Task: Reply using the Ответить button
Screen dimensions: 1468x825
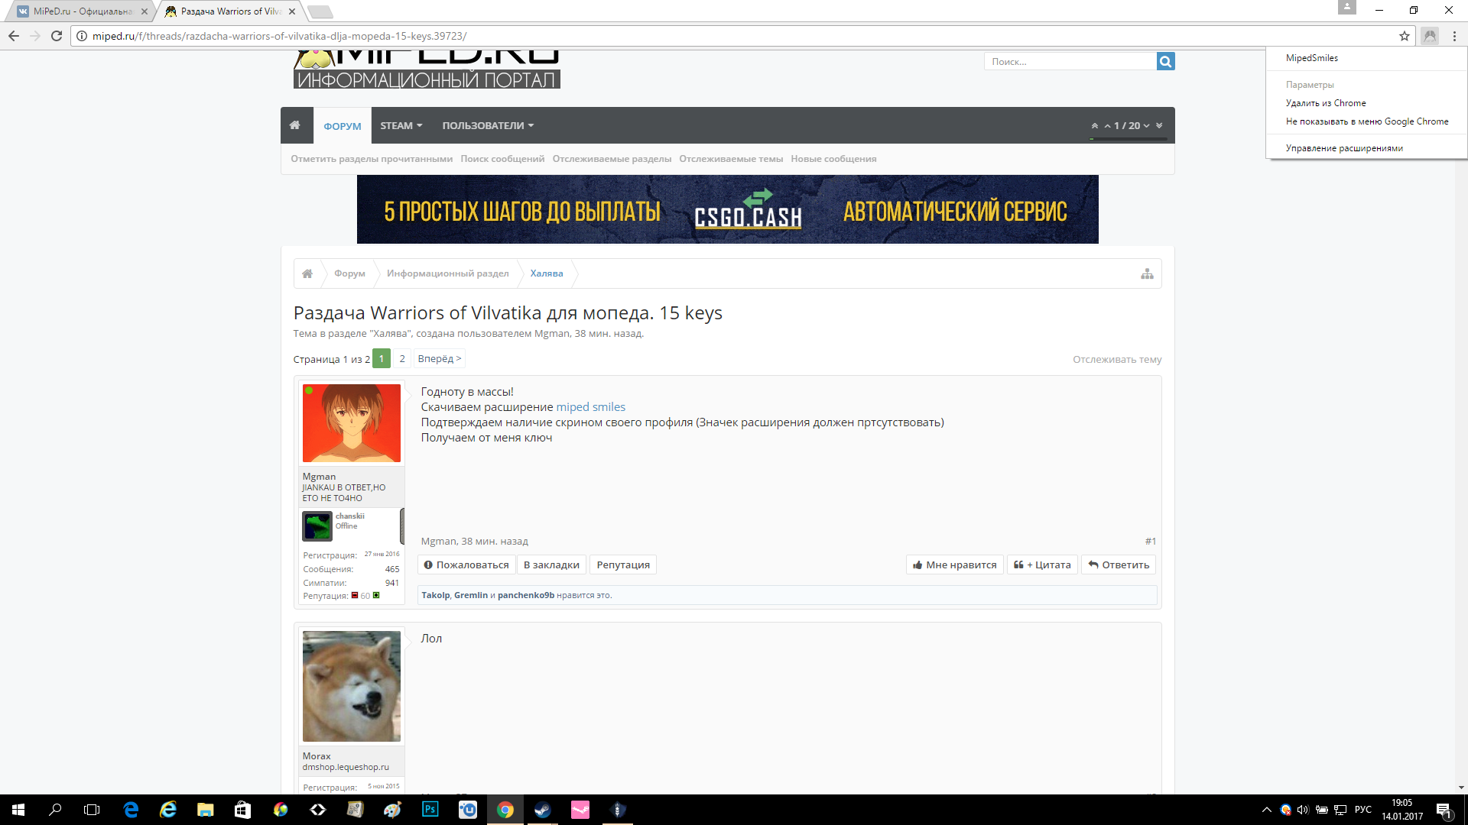Action: tap(1119, 565)
